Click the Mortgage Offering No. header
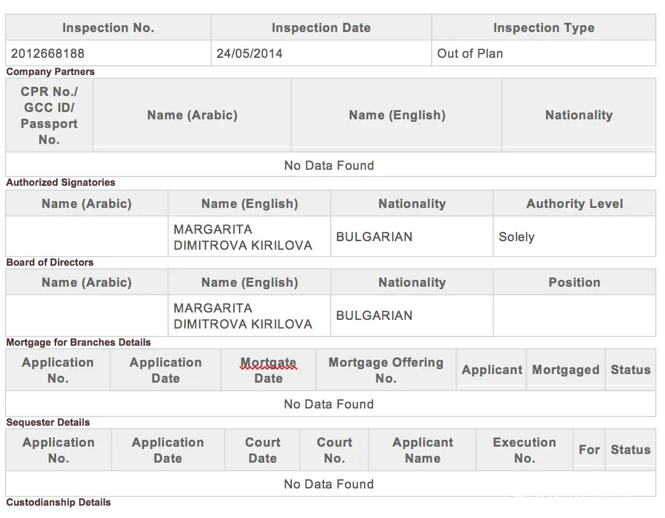The image size is (665, 518). pyautogui.click(x=386, y=370)
